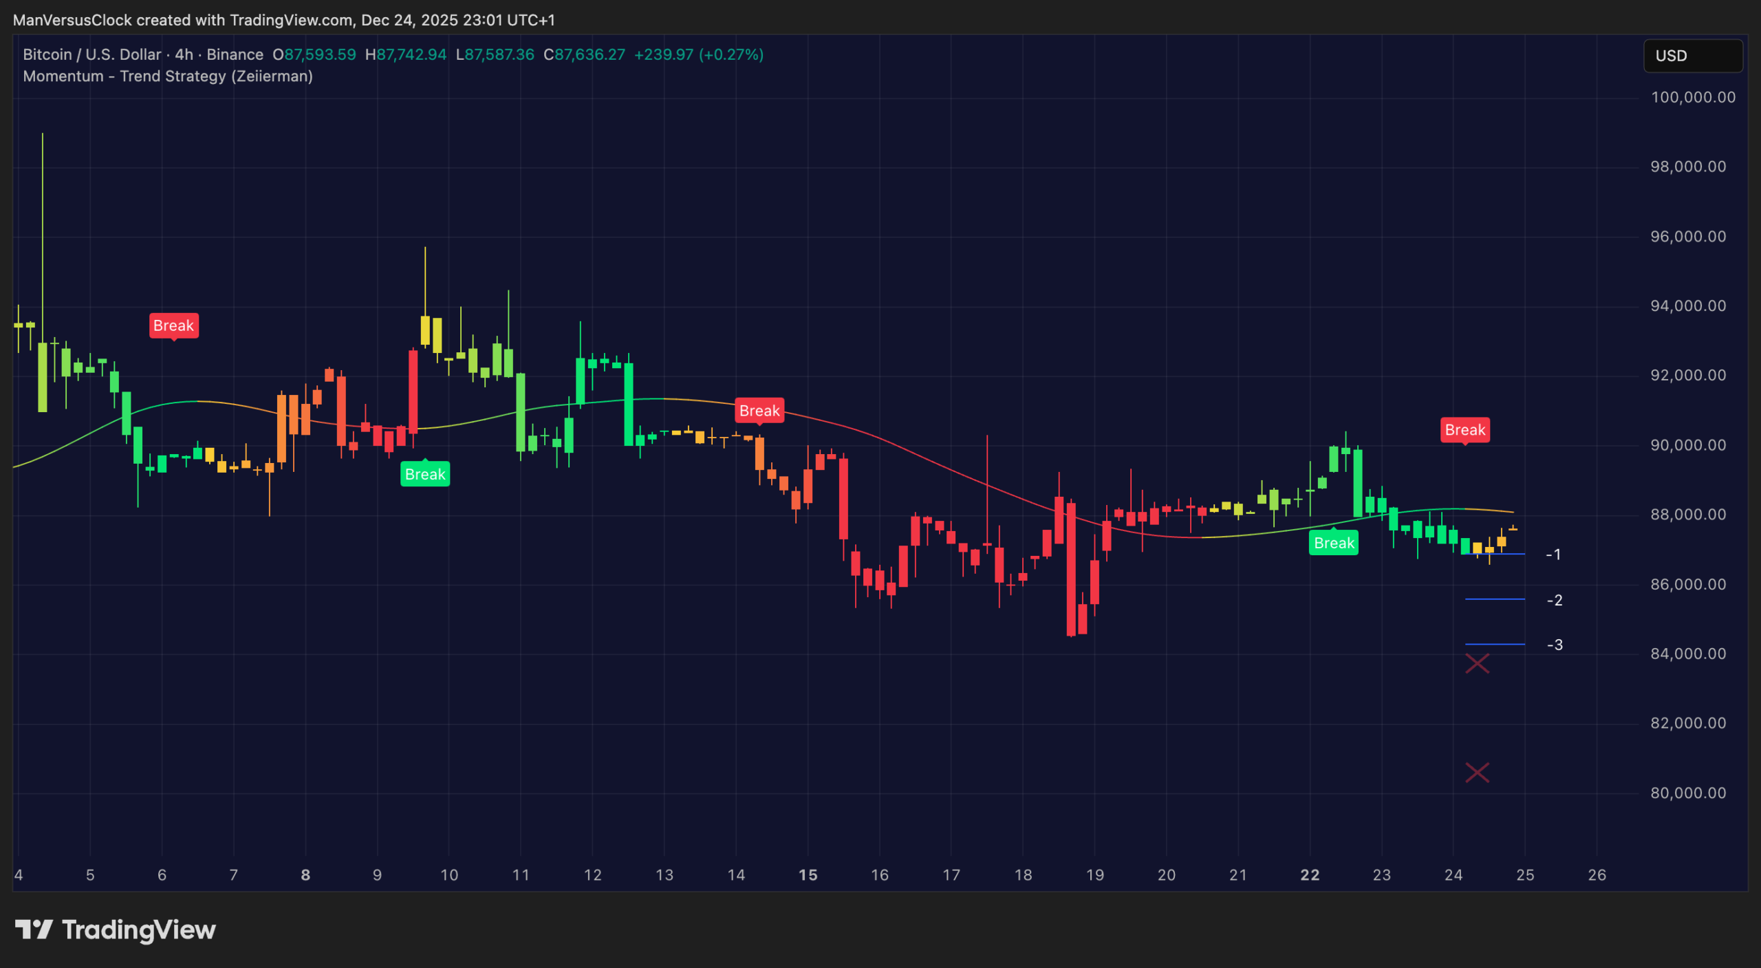The width and height of the screenshot is (1761, 968).
Task: Open the 4h timeframe selector
Action: pos(182,54)
